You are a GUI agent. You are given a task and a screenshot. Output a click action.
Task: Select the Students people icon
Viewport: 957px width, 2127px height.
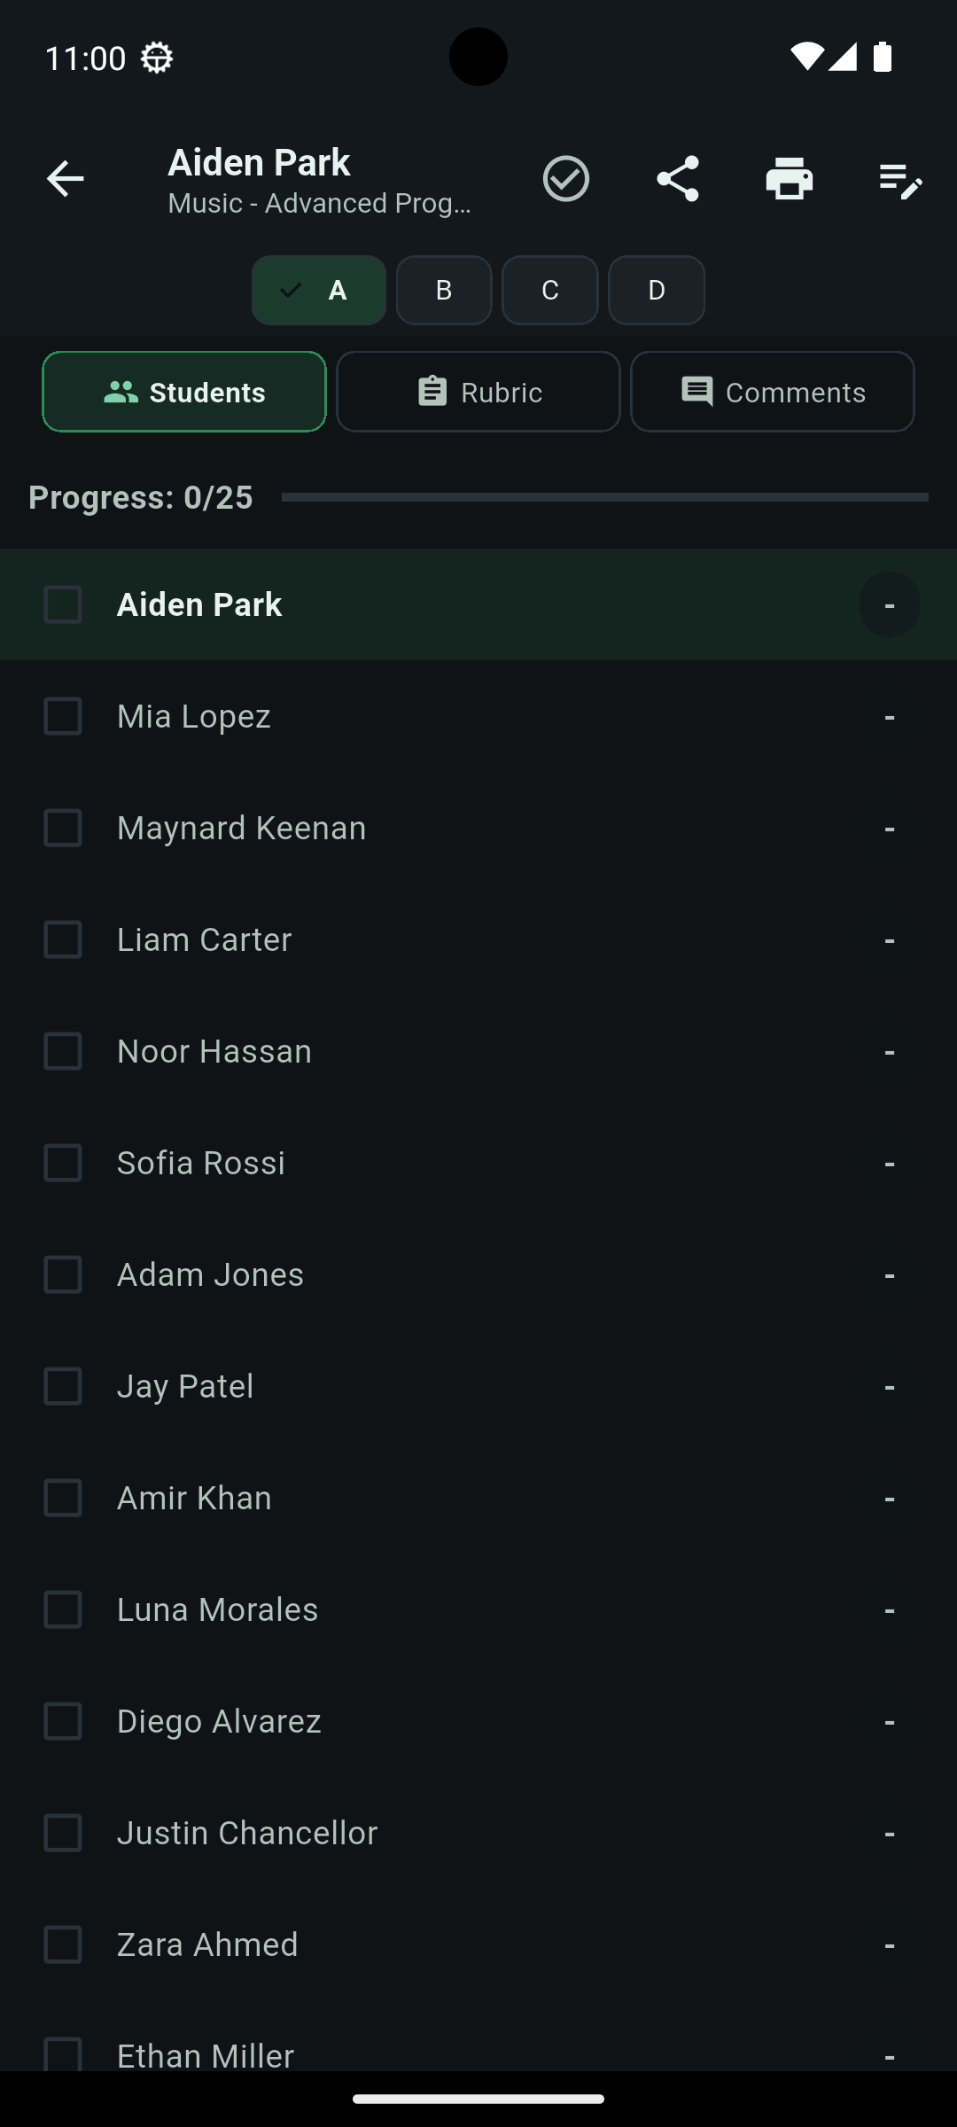click(x=123, y=391)
